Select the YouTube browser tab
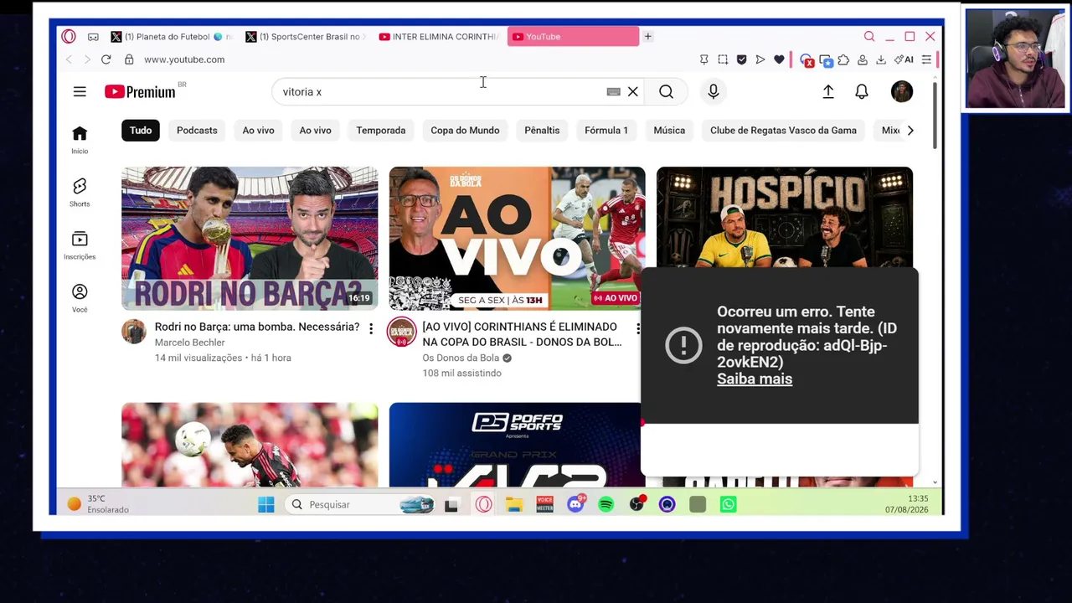This screenshot has width=1072, height=603. (573, 37)
